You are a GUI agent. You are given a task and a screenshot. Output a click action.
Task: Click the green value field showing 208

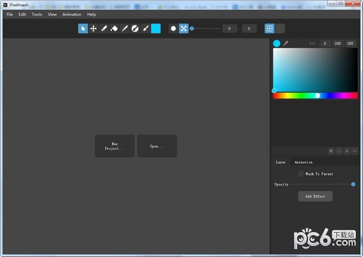pos(337,44)
